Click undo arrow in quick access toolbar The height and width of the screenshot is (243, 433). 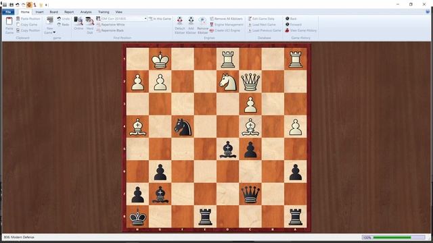(x=18, y=5)
